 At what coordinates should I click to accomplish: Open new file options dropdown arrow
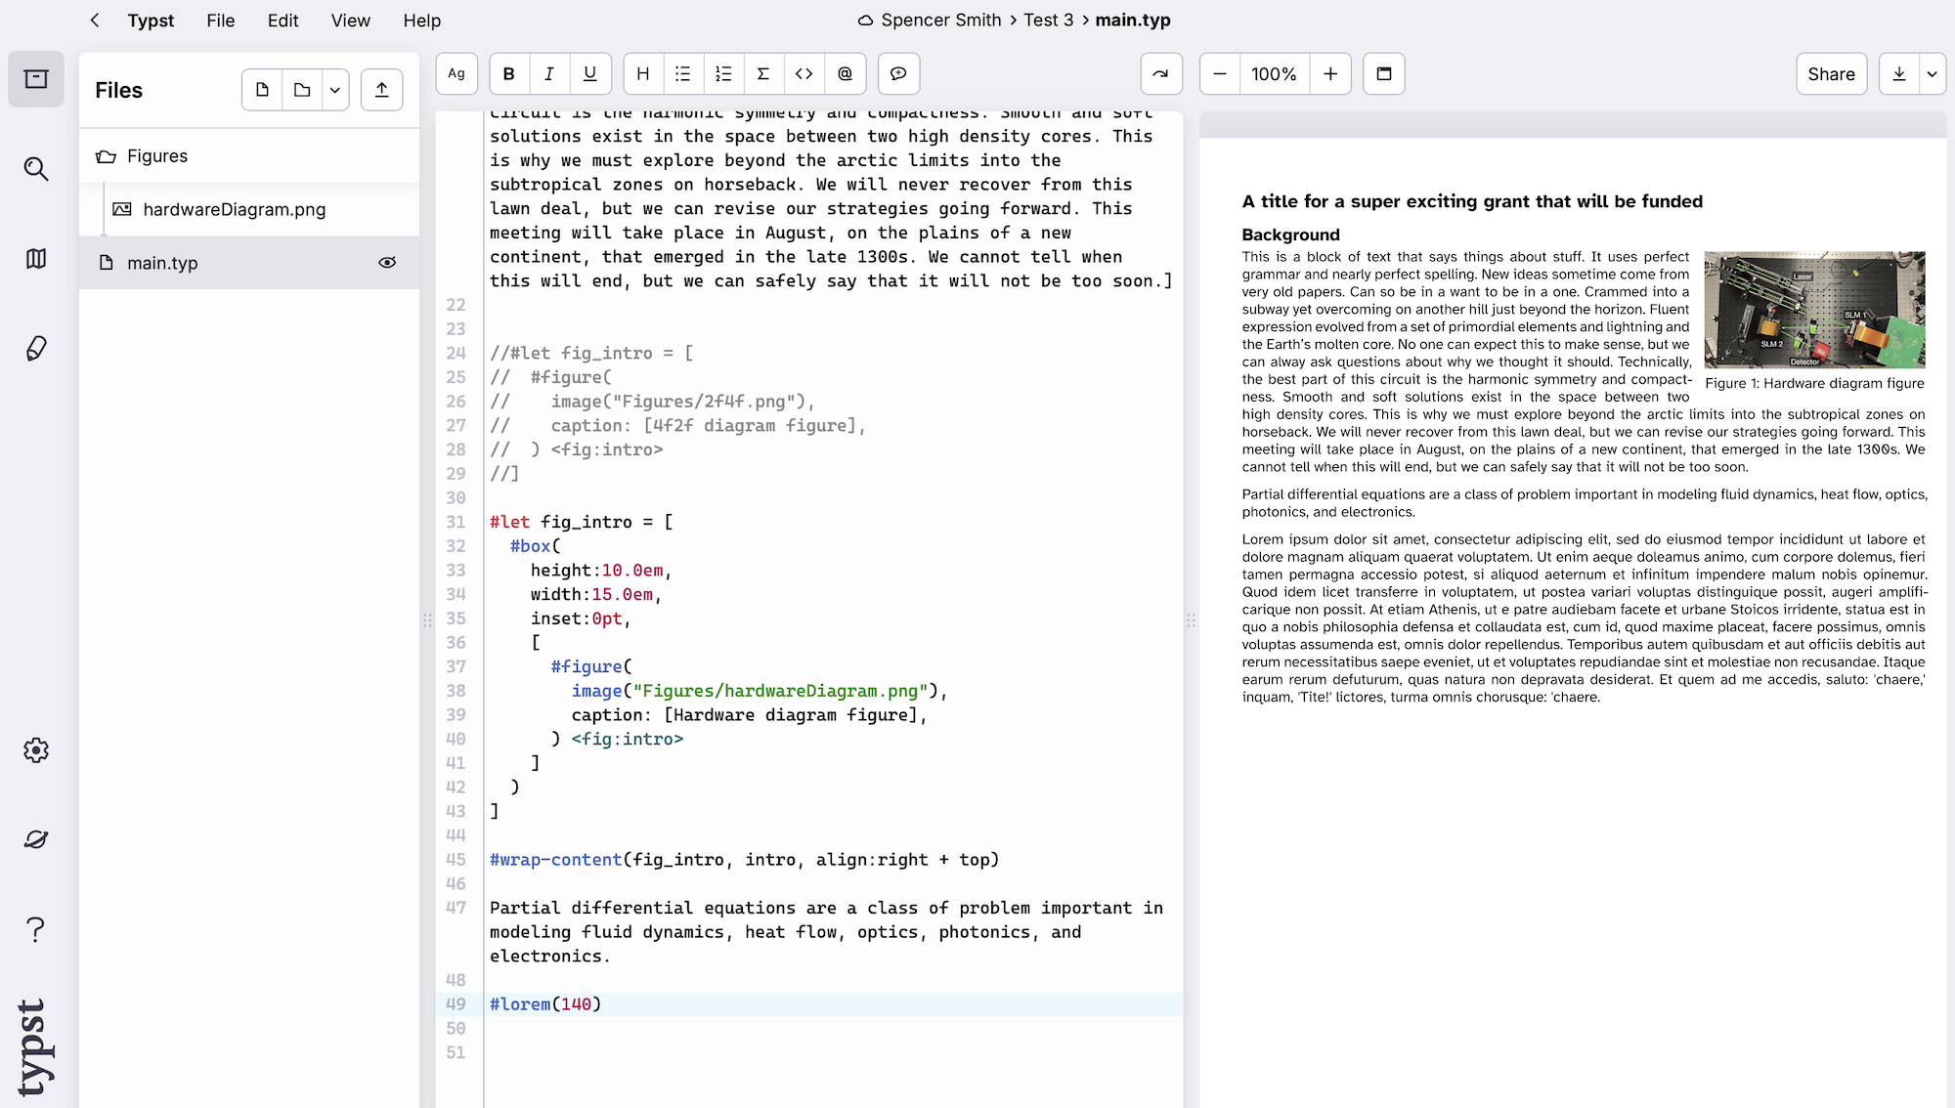(x=334, y=90)
